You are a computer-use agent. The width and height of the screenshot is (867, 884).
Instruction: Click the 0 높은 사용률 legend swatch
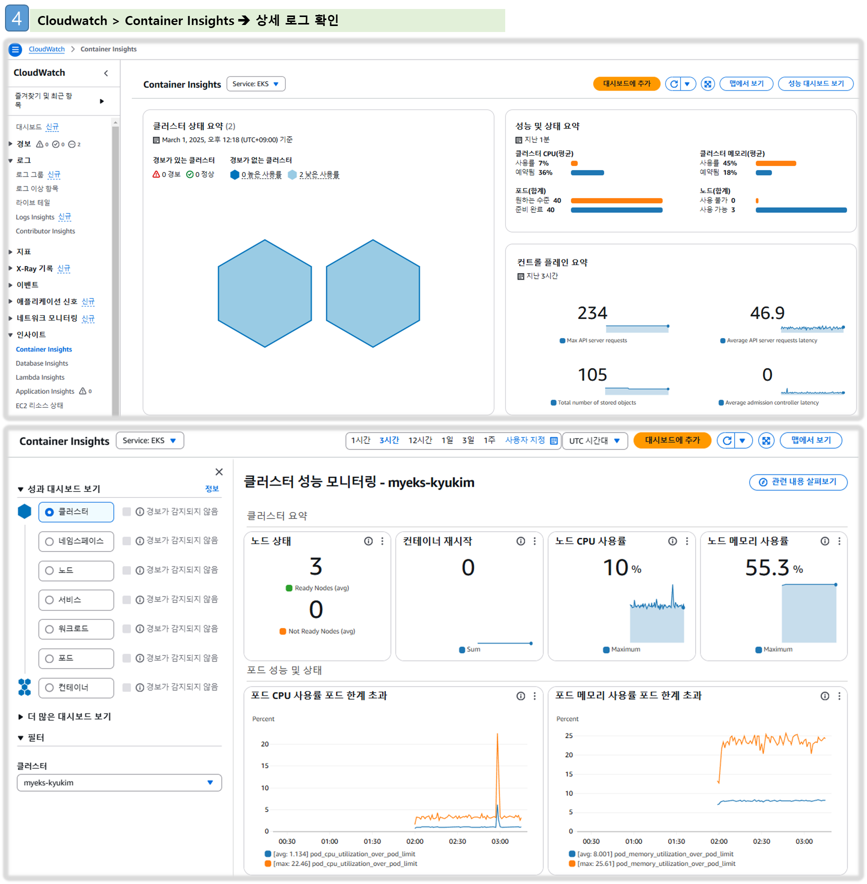click(x=234, y=174)
